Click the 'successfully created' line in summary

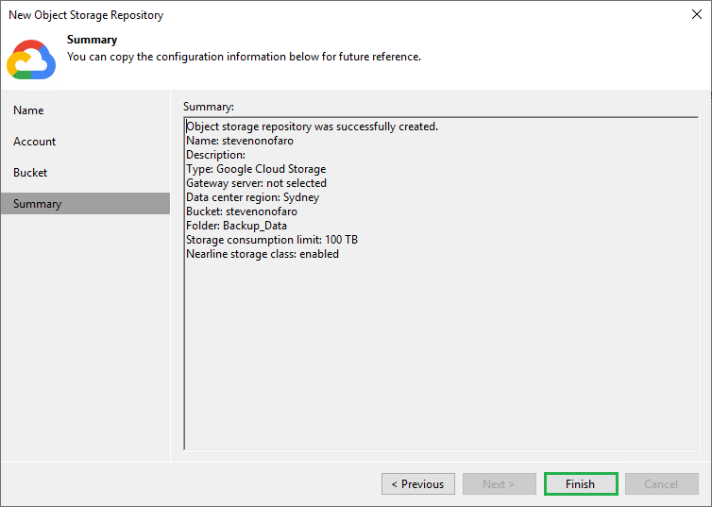[312, 127]
